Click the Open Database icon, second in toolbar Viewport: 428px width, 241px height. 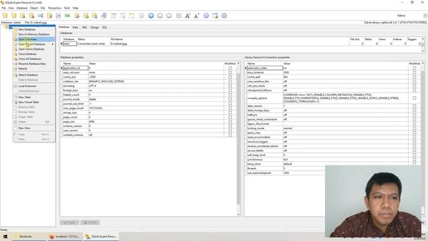click(14, 15)
